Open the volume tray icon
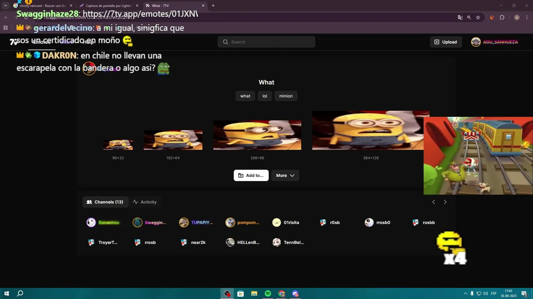 485,294
